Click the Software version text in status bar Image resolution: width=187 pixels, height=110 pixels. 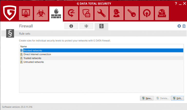17,107
